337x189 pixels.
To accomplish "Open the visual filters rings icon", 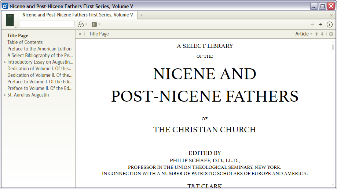I will click(x=81, y=24).
